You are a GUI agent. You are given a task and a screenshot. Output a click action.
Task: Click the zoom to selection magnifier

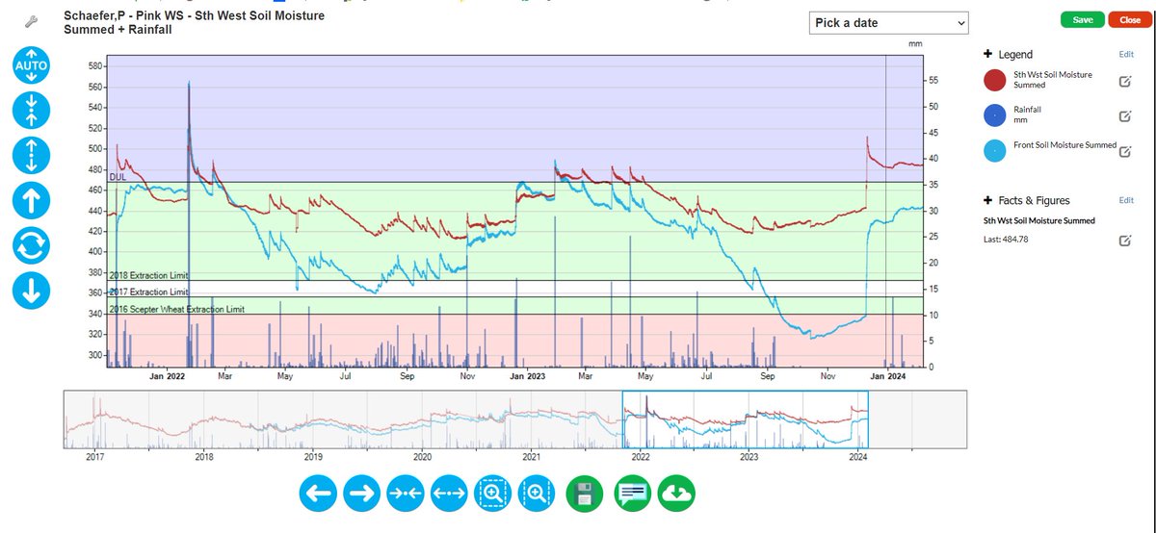point(494,494)
